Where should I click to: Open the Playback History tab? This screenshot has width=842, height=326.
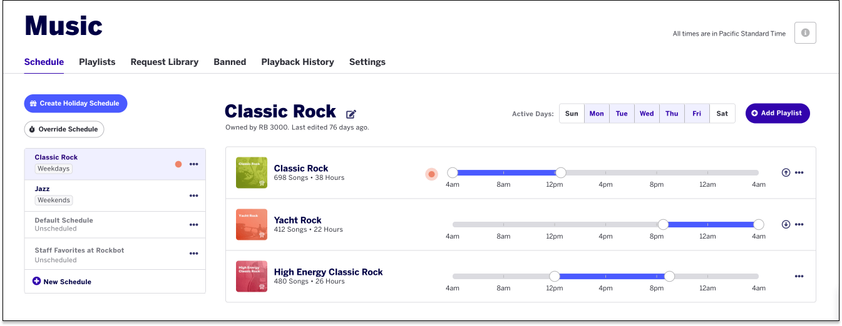point(297,62)
